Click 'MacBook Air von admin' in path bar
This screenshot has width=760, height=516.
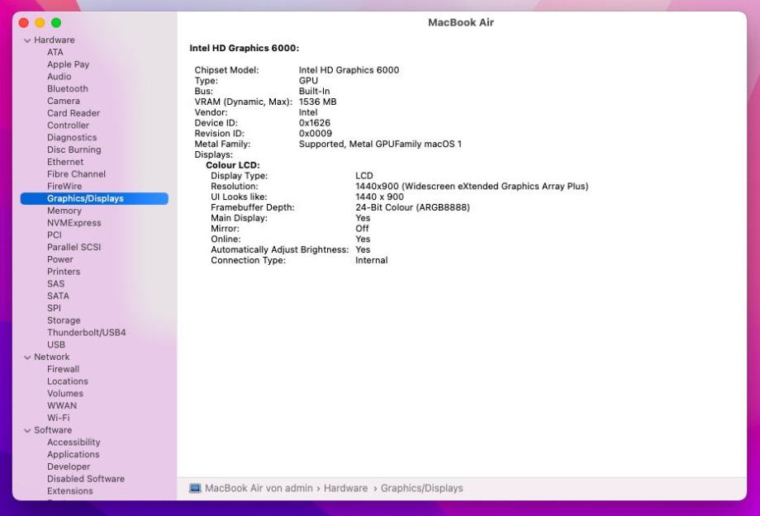259,488
